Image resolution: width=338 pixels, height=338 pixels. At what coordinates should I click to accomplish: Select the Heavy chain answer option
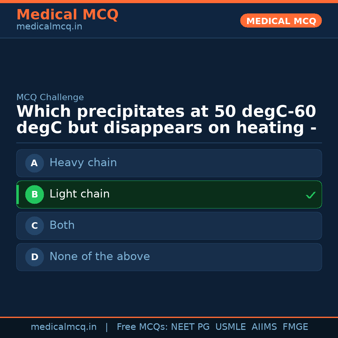pos(169,163)
